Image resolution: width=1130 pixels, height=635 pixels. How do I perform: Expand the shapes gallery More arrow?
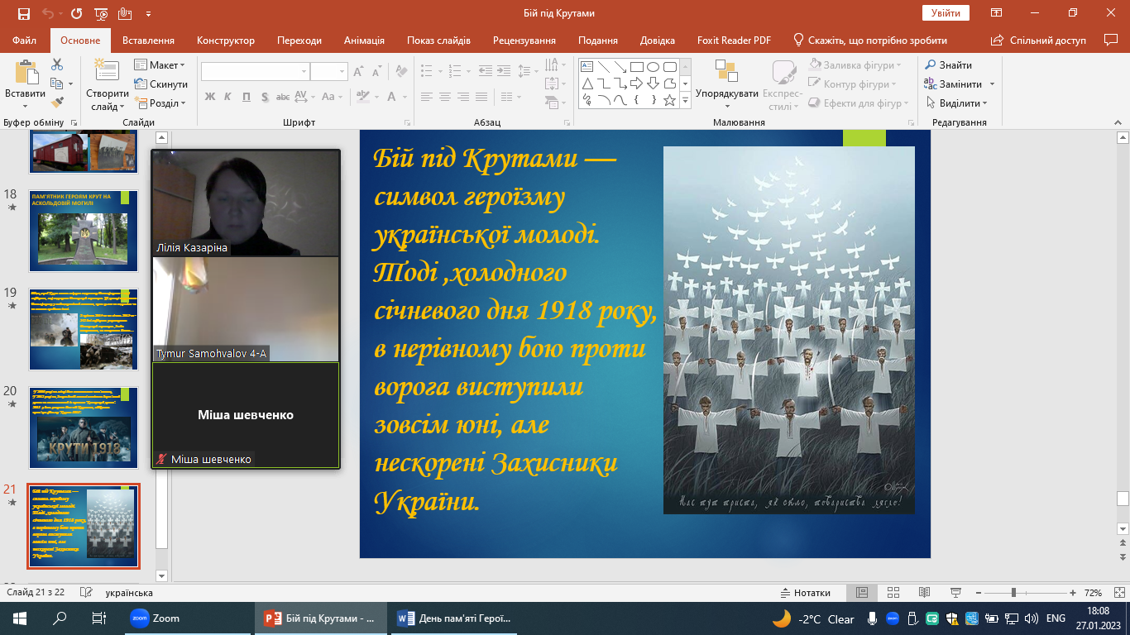pos(685,100)
